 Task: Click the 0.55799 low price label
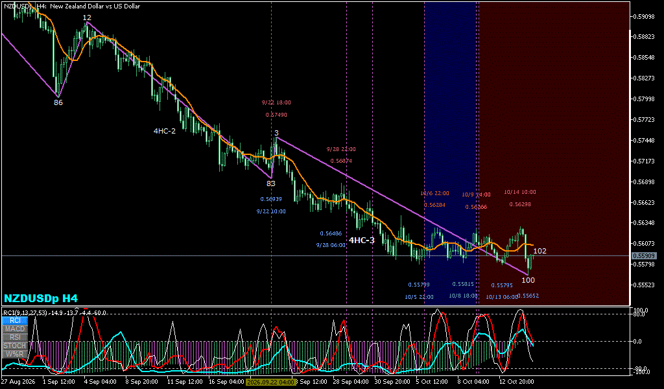point(419,285)
